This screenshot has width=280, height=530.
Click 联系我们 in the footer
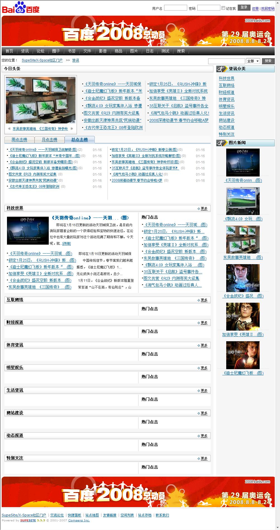click(x=162, y=515)
